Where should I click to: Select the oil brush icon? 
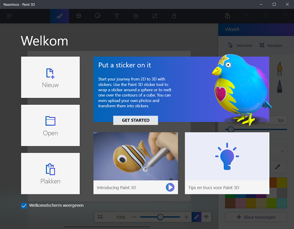(279, 69)
